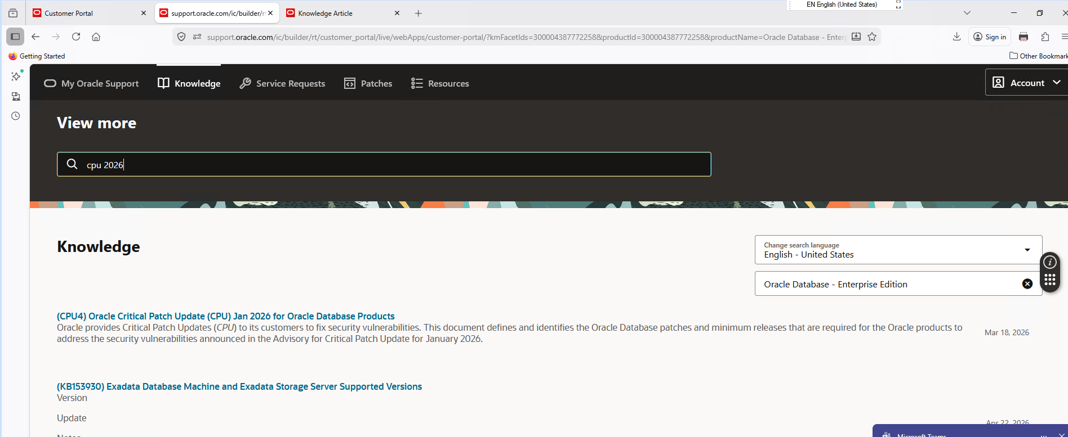Open the extensions puzzle icon
Image resolution: width=1068 pixels, height=437 pixels.
pos(1045,37)
